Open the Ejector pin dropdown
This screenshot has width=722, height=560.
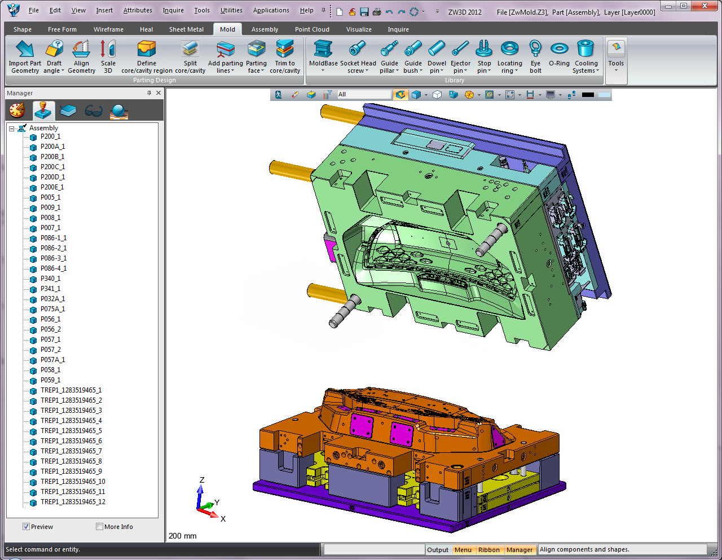pyautogui.click(x=460, y=71)
